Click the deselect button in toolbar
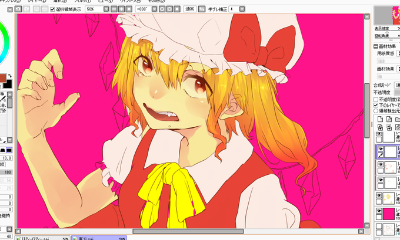 click(x=36, y=9)
